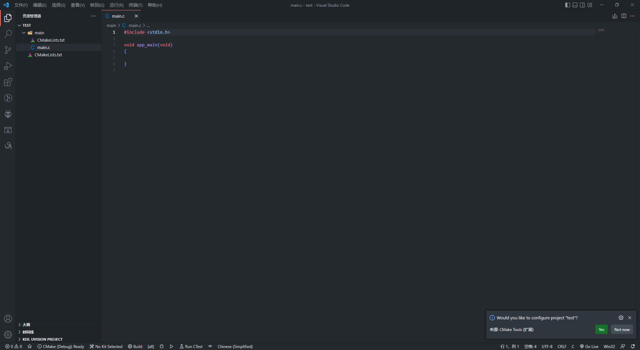Open the Explorer view in activity bar
Screen dimensions: 640x350
(8, 18)
